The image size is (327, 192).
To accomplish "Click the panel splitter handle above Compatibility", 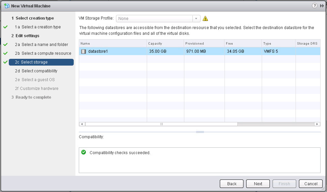I will pos(200,132).
